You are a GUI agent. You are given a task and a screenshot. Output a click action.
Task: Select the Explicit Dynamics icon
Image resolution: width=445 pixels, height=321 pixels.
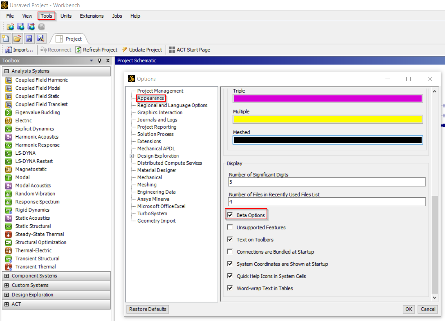click(9, 129)
